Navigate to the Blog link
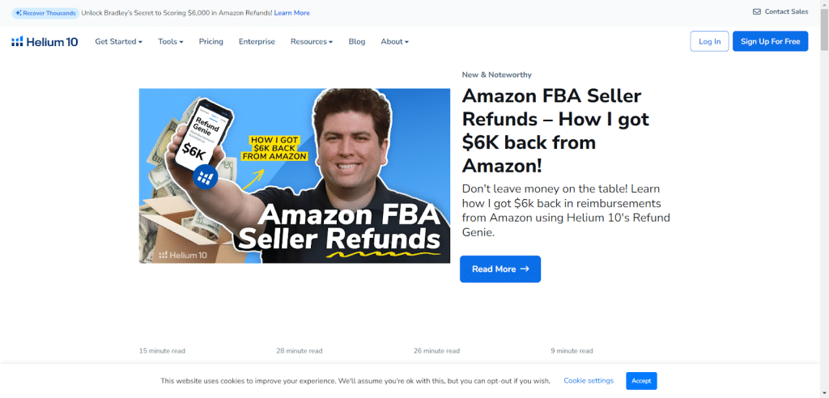The width and height of the screenshot is (829, 398). (357, 42)
